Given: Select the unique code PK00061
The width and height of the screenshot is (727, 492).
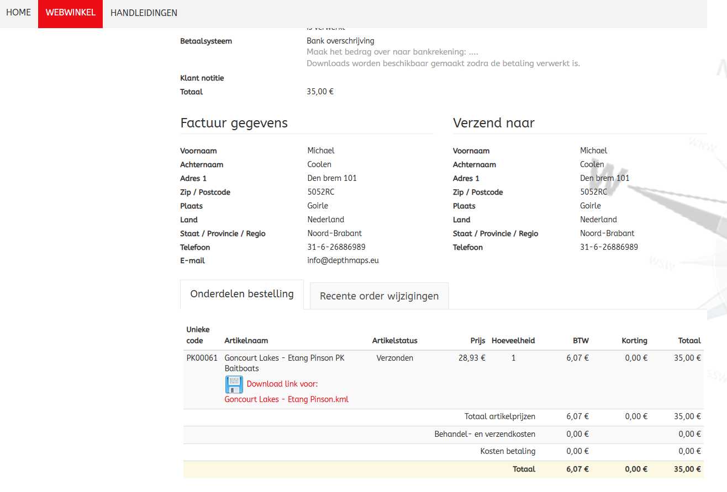Looking at the screenshot, I should pos(202,358).
